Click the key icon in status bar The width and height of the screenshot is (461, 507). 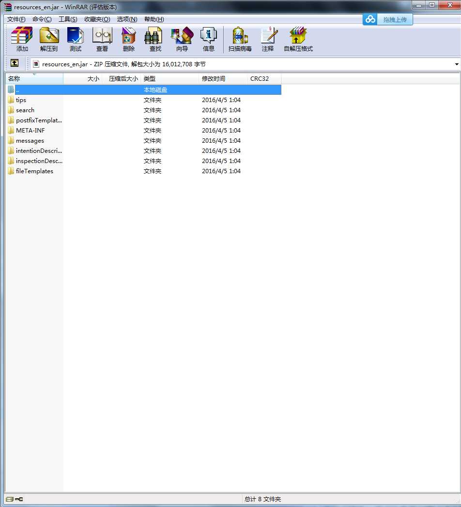pyautogui.click(x=19, y=499)
